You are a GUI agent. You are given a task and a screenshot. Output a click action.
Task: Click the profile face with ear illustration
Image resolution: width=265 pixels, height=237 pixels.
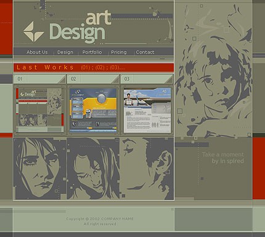(147, 169)
